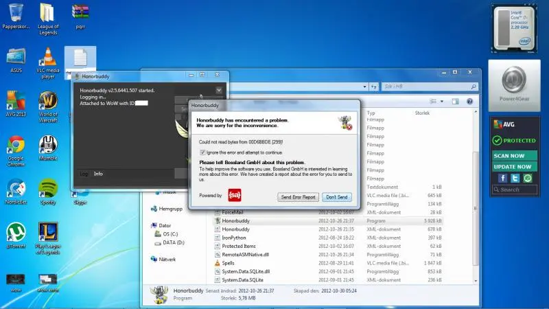This screenshot has width=549, height=309.
Task: Click the Explorer address refresh icon
Action: pos(374,87)
